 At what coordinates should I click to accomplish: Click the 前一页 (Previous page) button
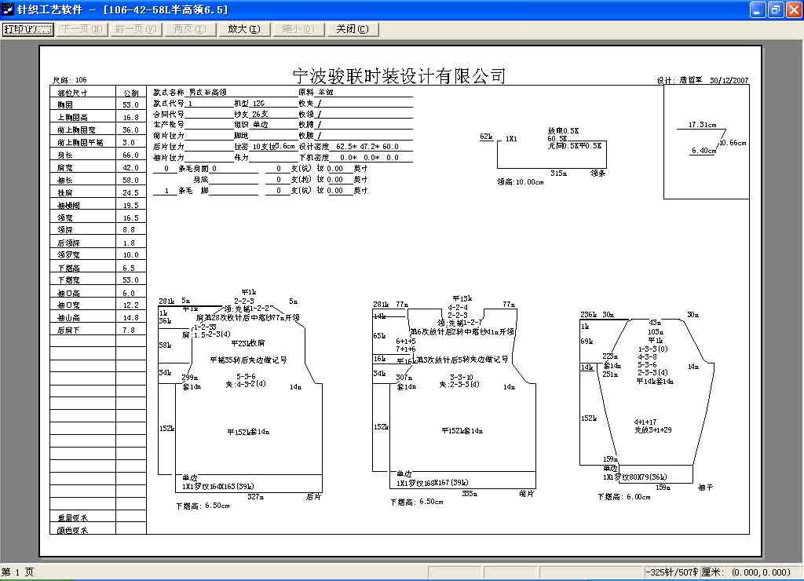[136, 29]
